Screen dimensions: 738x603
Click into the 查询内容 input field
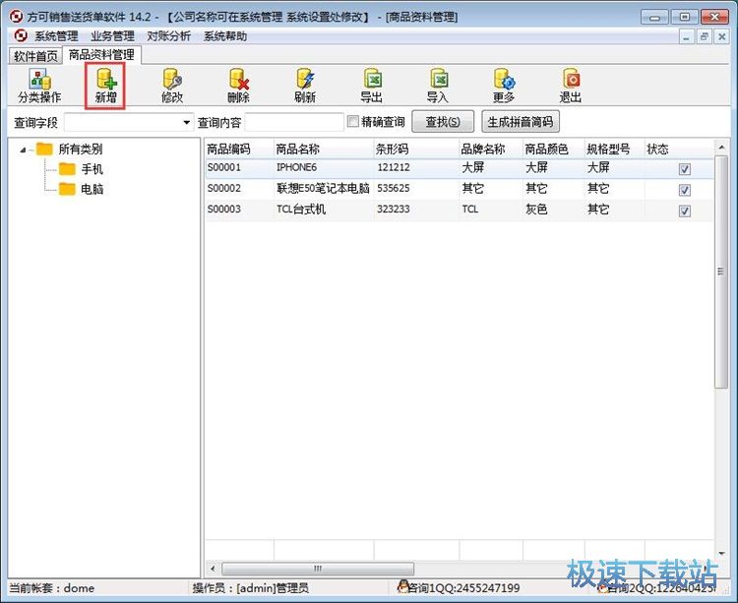[294, 123]
